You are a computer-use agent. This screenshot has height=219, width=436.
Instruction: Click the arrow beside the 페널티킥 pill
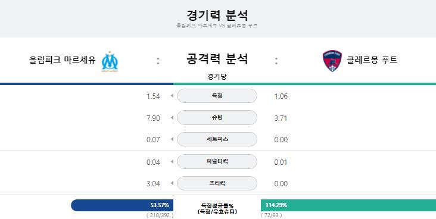[x=172, y=161]
